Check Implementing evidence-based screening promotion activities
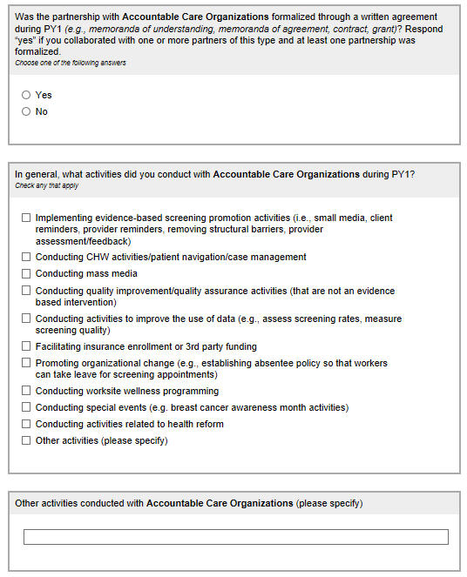The image size is (467, 577). tap(26, 218)
